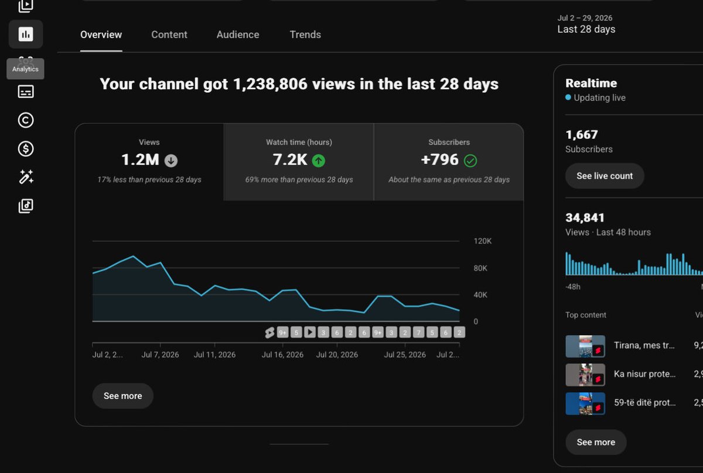Click the Jul 20, 2026 axis label

tap(337, 355)
